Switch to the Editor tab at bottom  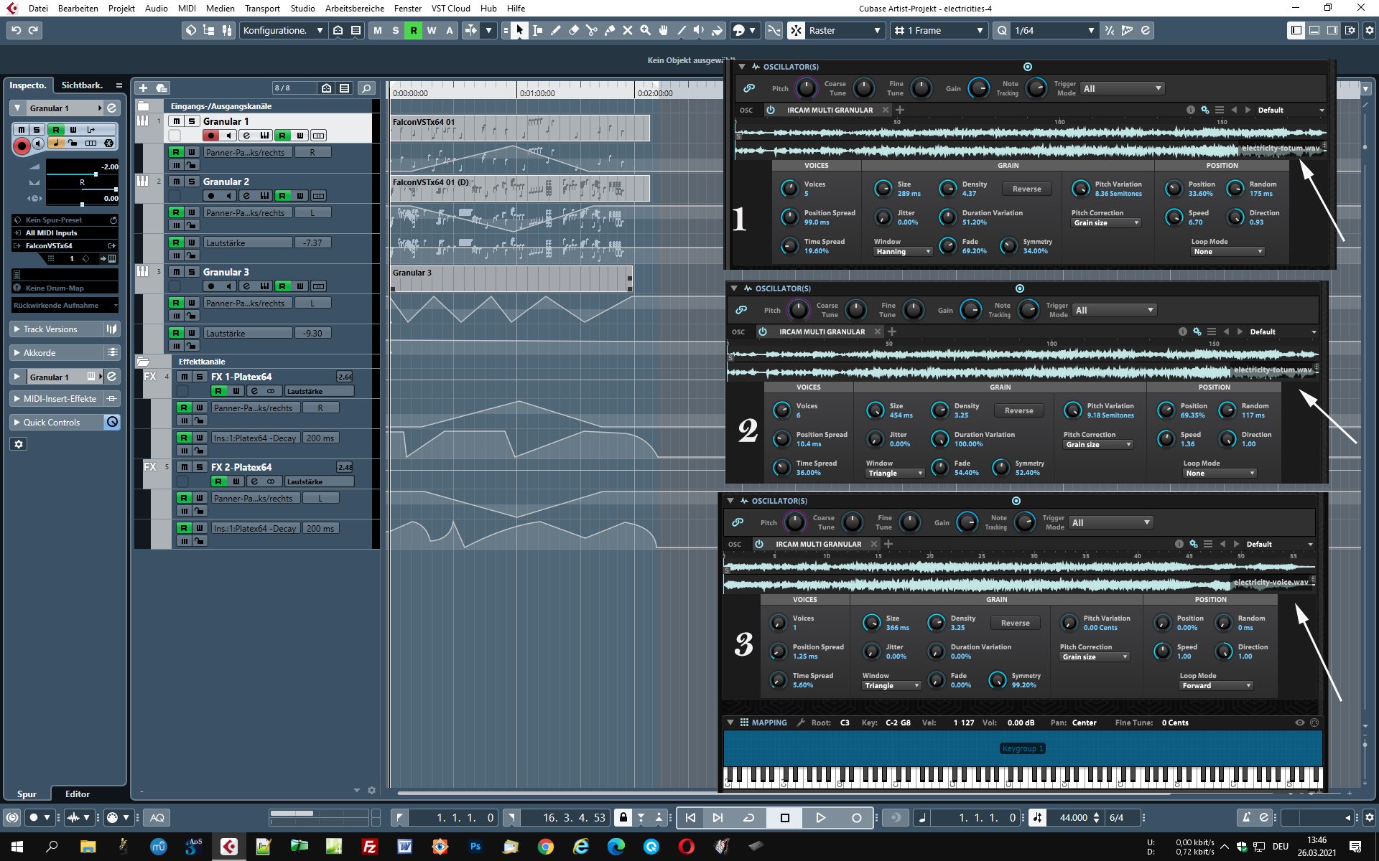tap(78, 794)
